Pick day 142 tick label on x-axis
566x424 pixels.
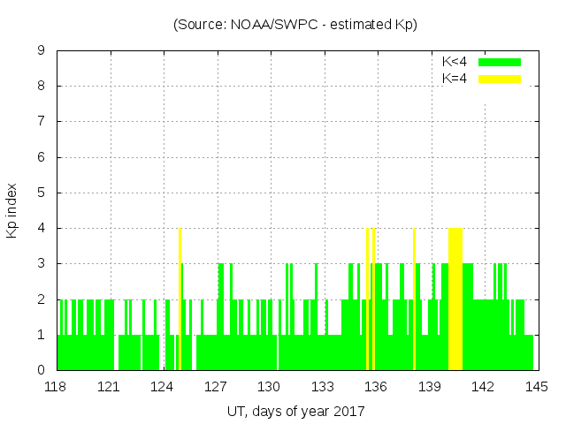coord(483,387)
